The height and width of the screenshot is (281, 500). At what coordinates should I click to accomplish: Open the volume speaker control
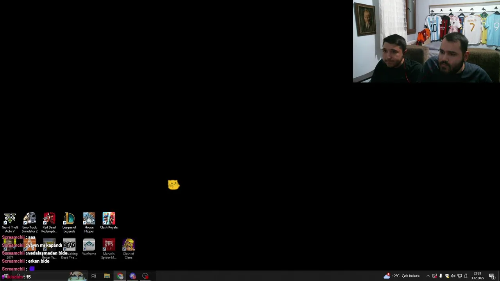point(453,276)
